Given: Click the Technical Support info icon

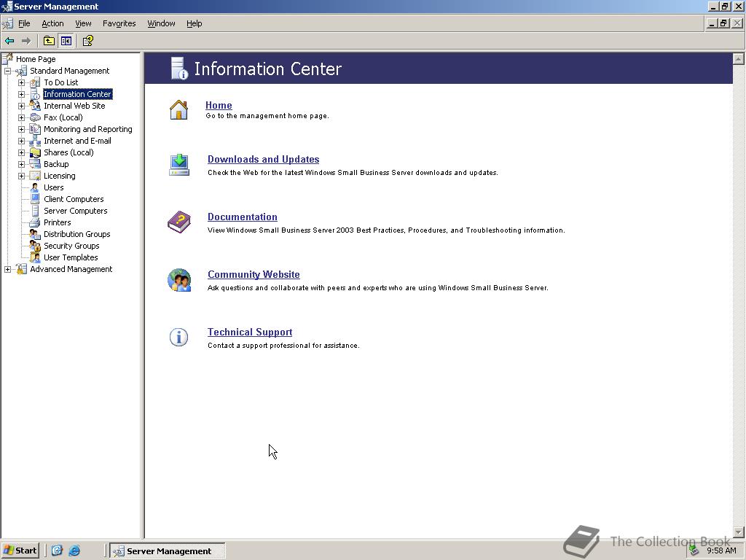Looking at the screenshot, I should [x=179, y=337].
